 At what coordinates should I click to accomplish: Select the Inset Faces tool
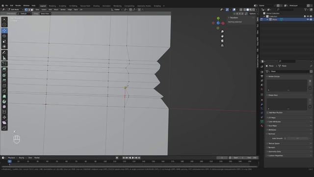[4, 75]
